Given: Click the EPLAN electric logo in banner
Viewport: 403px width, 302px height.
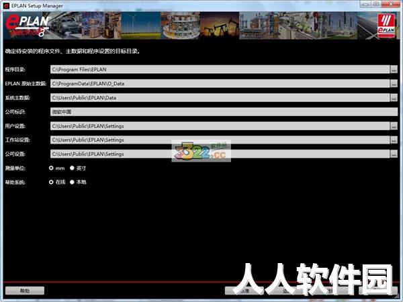Looking at the screenshot, I should (x=27, y=26).
